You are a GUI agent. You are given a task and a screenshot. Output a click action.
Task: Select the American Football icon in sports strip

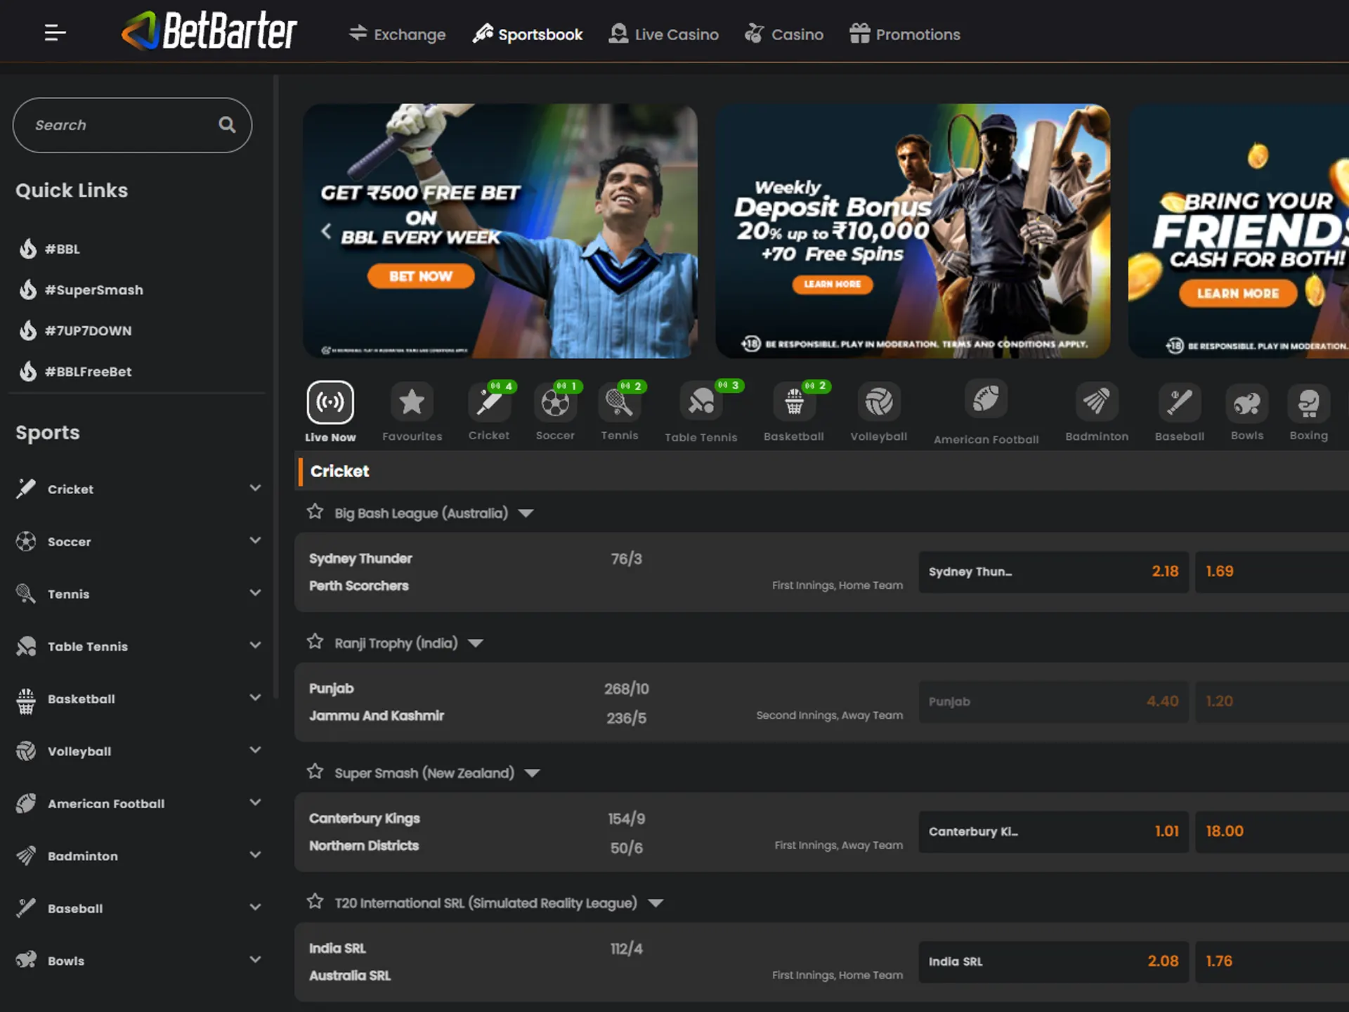pyautogui.click(x=986, y=400)
